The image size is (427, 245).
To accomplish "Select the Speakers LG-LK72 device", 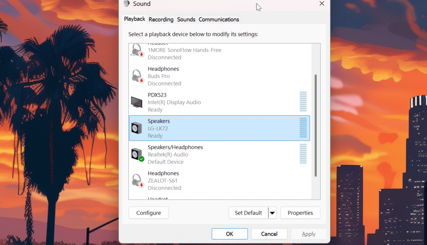I will [219, 128].
